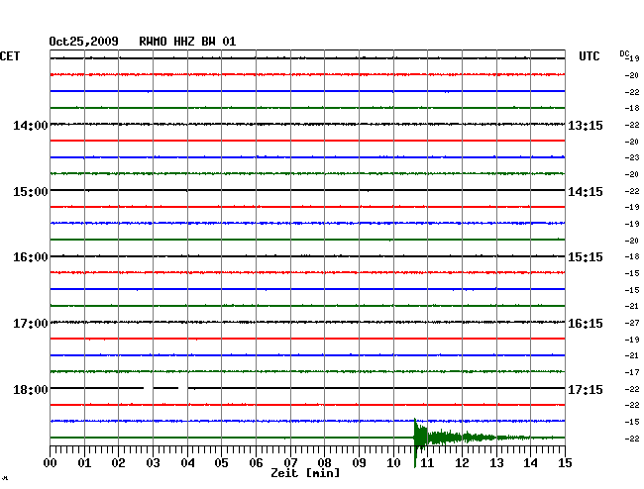
Task: Click the "17:15" UTC time label
Action: coord(586,389)
